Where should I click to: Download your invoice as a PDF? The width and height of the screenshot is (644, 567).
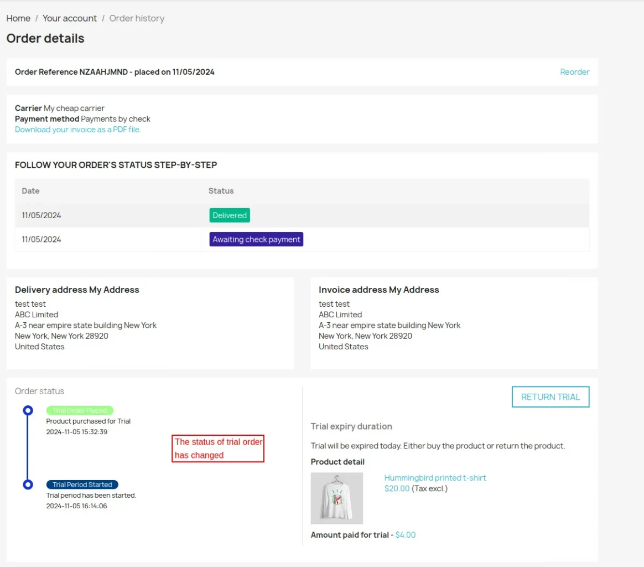click(x=78, y=130)
